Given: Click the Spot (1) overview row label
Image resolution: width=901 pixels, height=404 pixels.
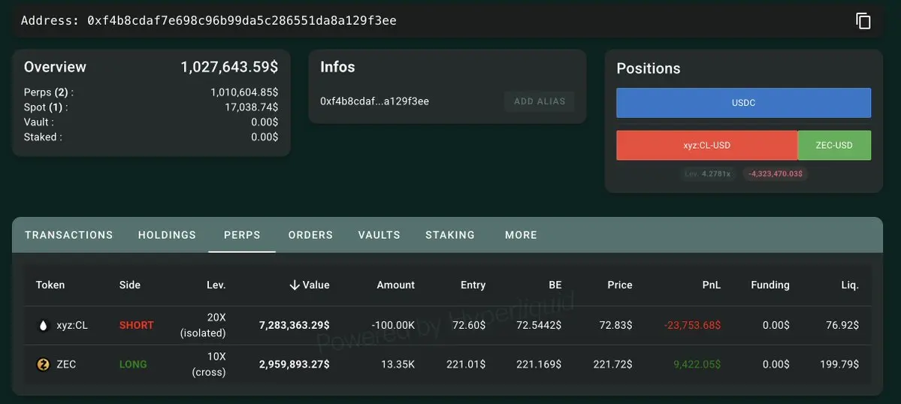Looking at the screenshot, I should [46, 107].
